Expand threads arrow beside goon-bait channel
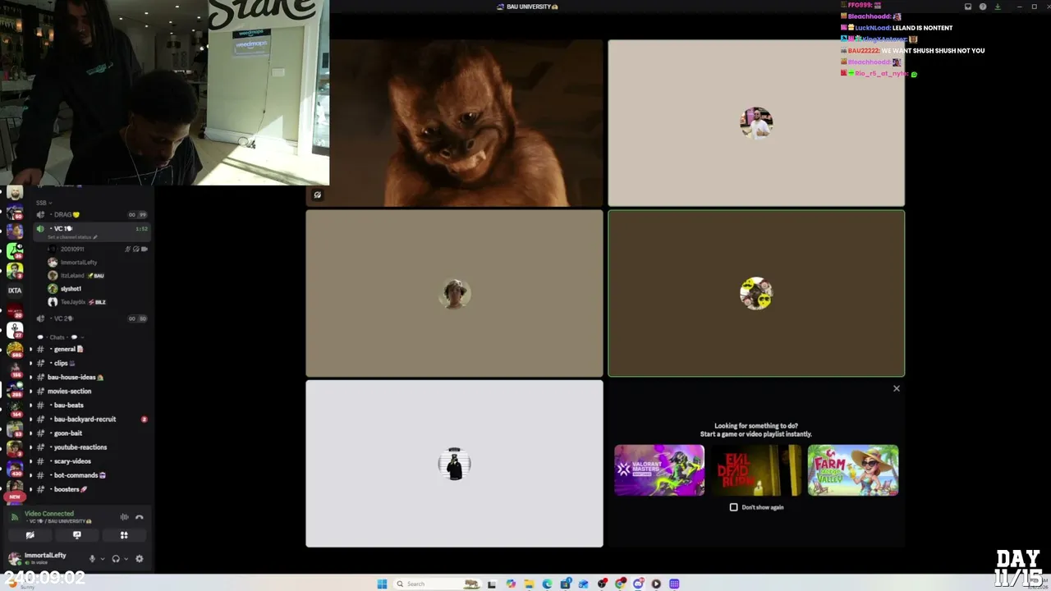1051x591 pixels. tap(31, 433)
